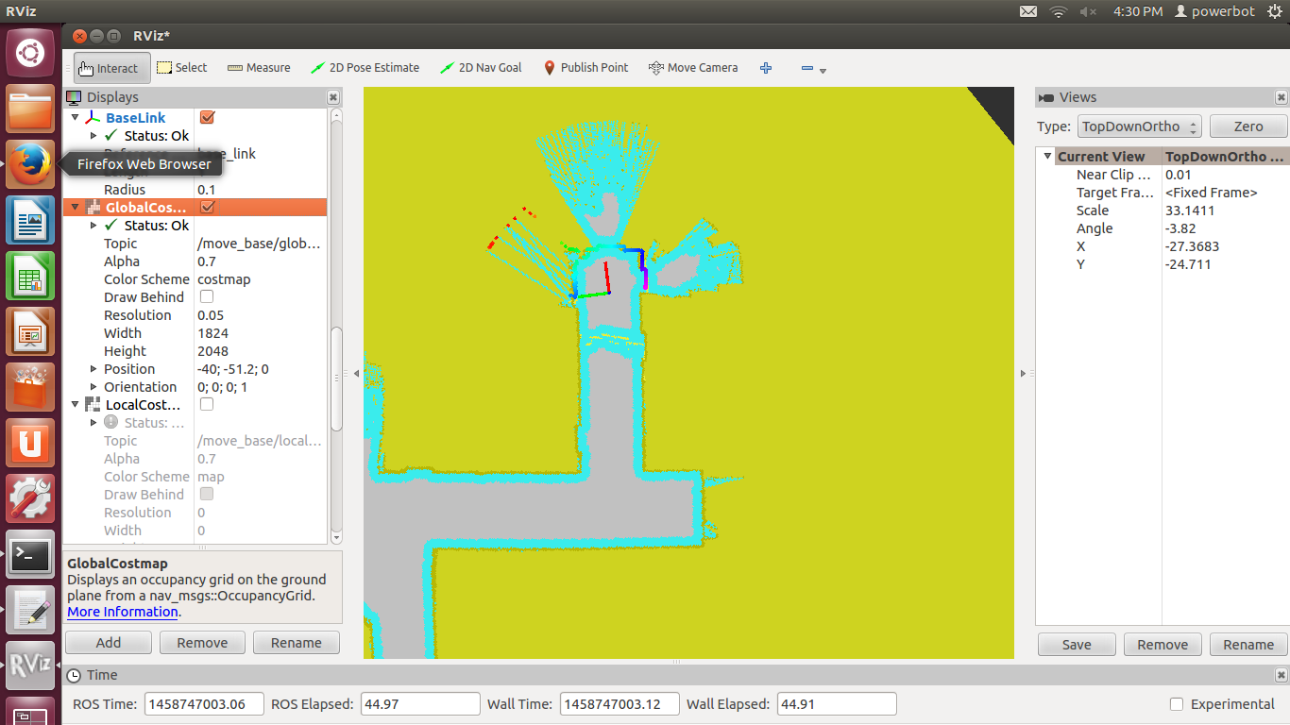This screenshot has width=1290, height=725.
Task: Enable the Experimental checkbox
Action: pos(1177,704)
